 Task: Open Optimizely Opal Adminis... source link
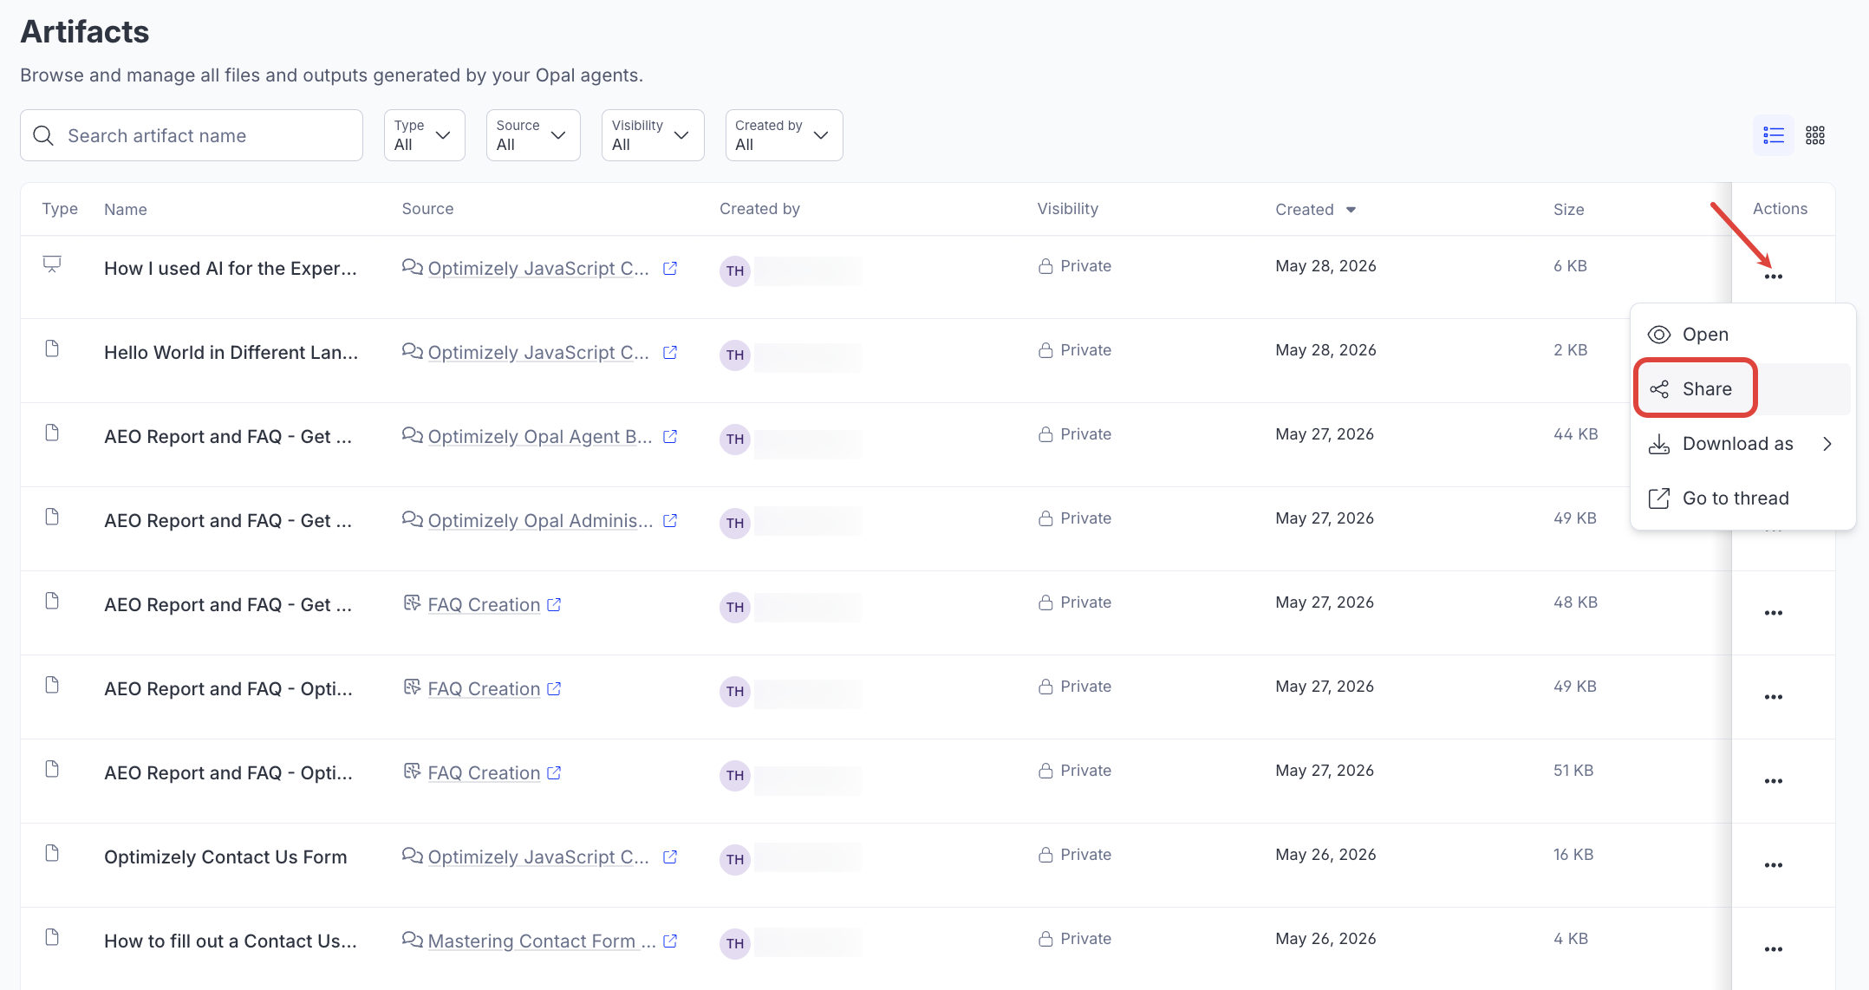[540, 521]
